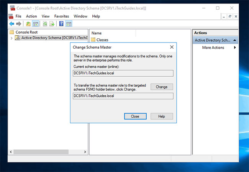
Task: Click the Close button in dialog
Action: 135,116
